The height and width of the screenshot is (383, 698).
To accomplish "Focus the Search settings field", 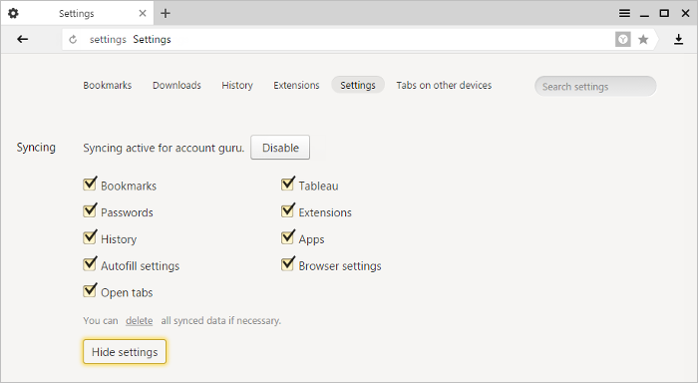I will [x=595, y=87].
